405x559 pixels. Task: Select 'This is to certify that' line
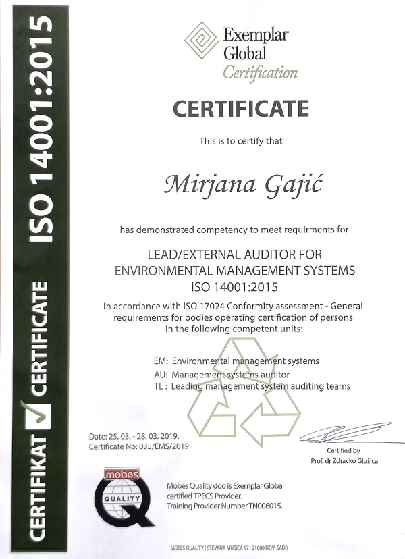(241, 141)
